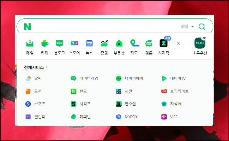This screenshot has width=229, height=141.
Task: Click the 밴드 label text
Action: 83,91
